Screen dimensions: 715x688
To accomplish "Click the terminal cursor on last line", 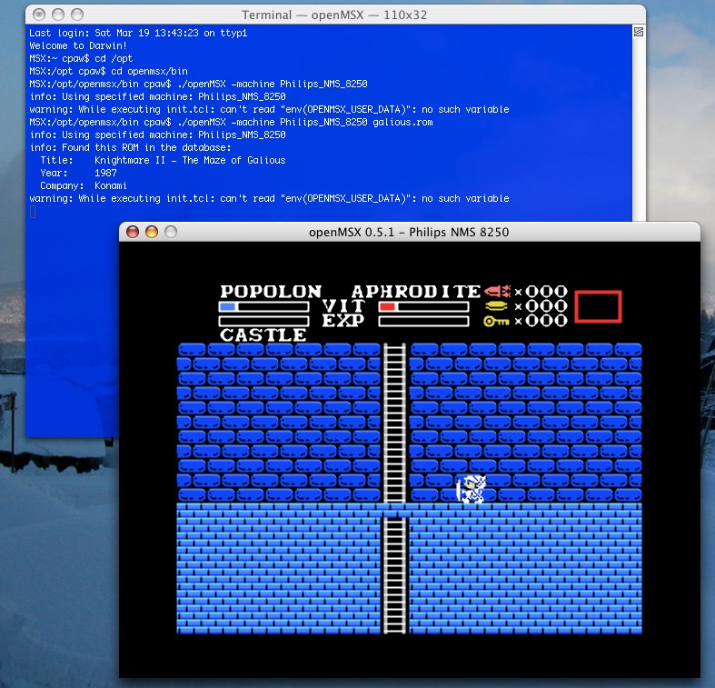I will pos(33,212).
